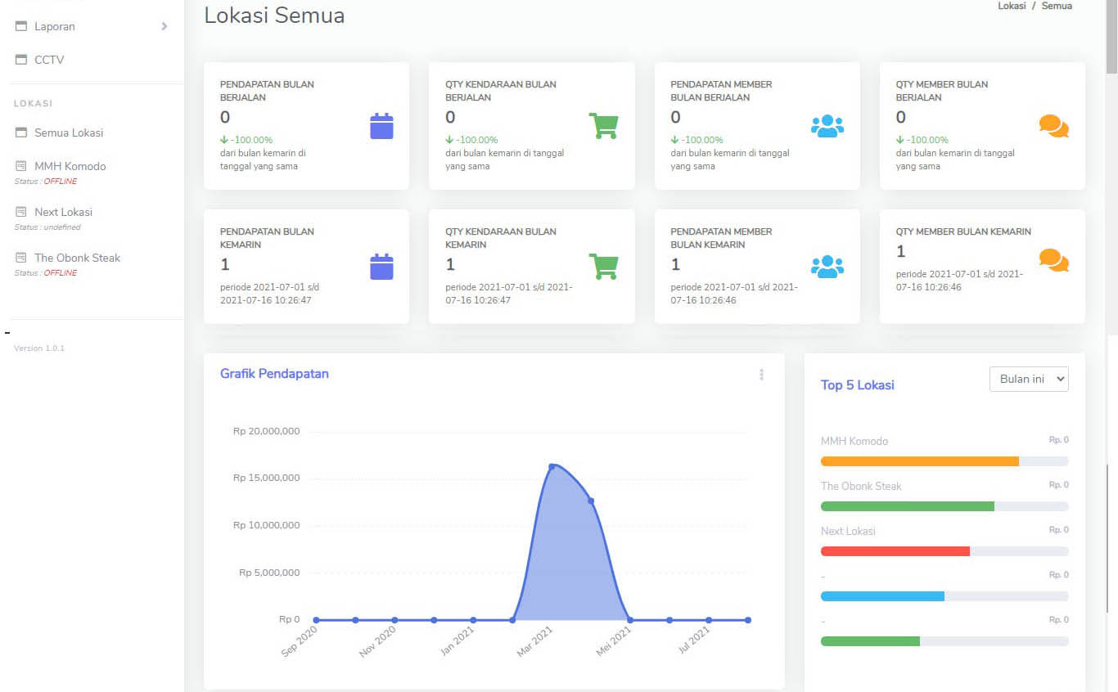This screenshot has height=692, width=1118.
Task: Go to Next Lokasi in sidebar
Action: coord(63,212)
